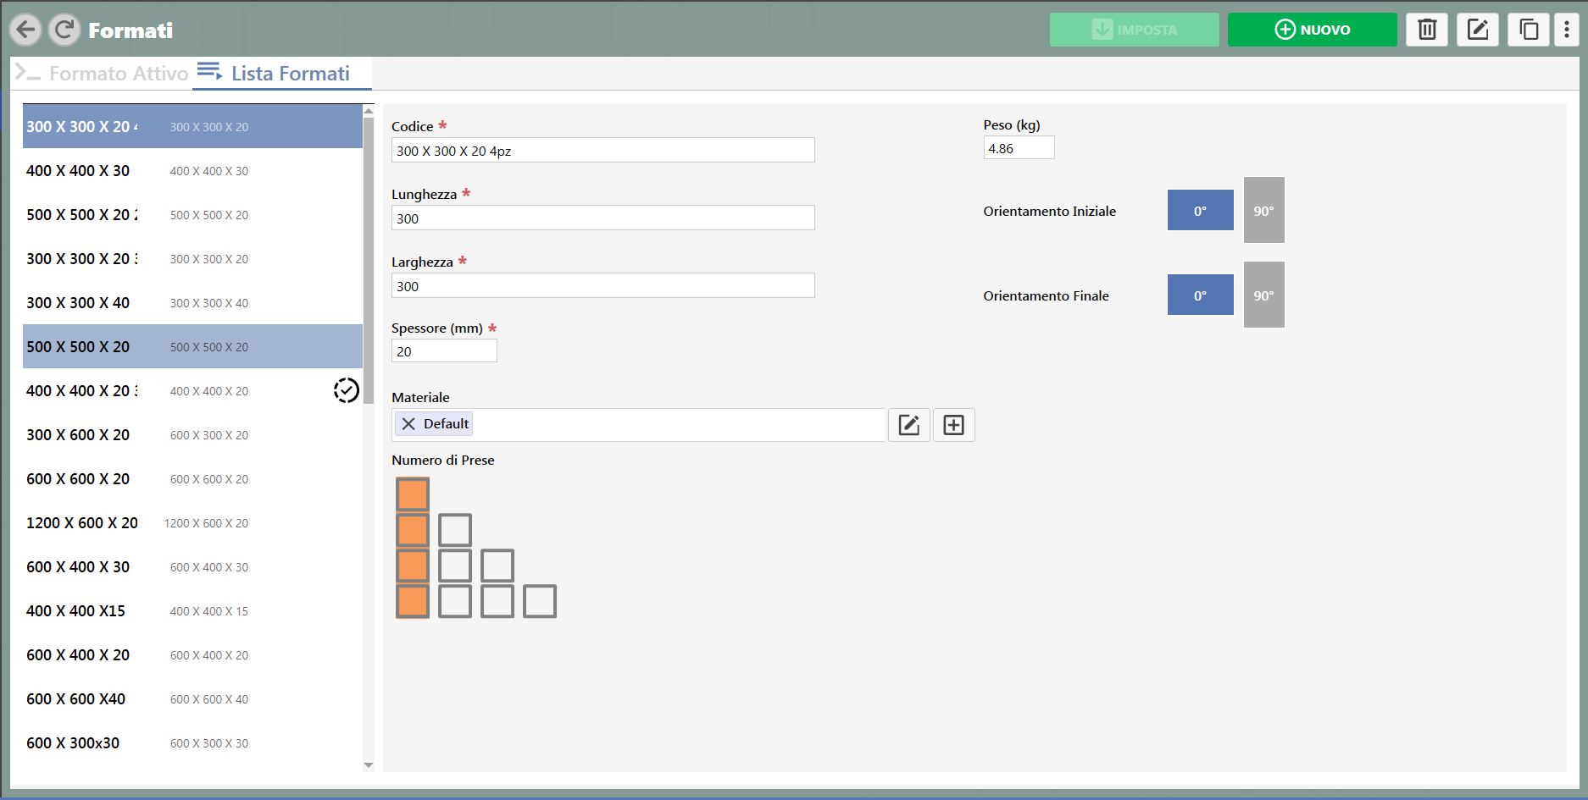Click the trash delete icon
Screen dimensions: 1588x800
point(1427,30)
